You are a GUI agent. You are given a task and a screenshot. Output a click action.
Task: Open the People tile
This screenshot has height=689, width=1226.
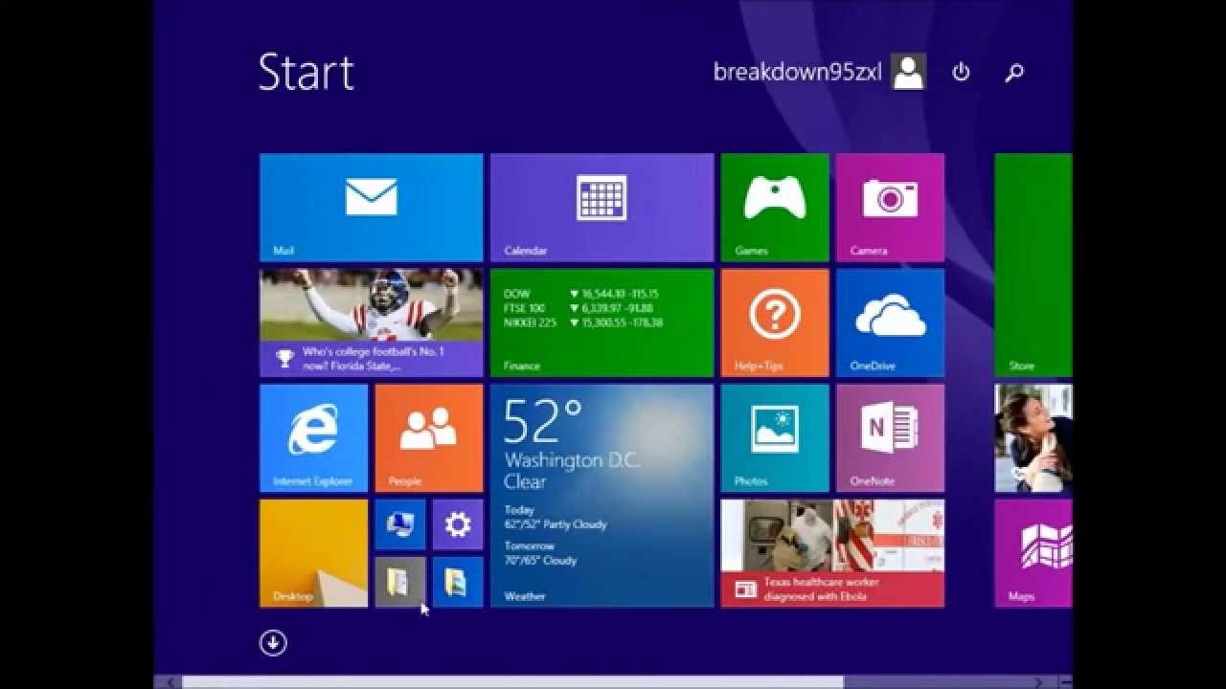click(429, 438)
